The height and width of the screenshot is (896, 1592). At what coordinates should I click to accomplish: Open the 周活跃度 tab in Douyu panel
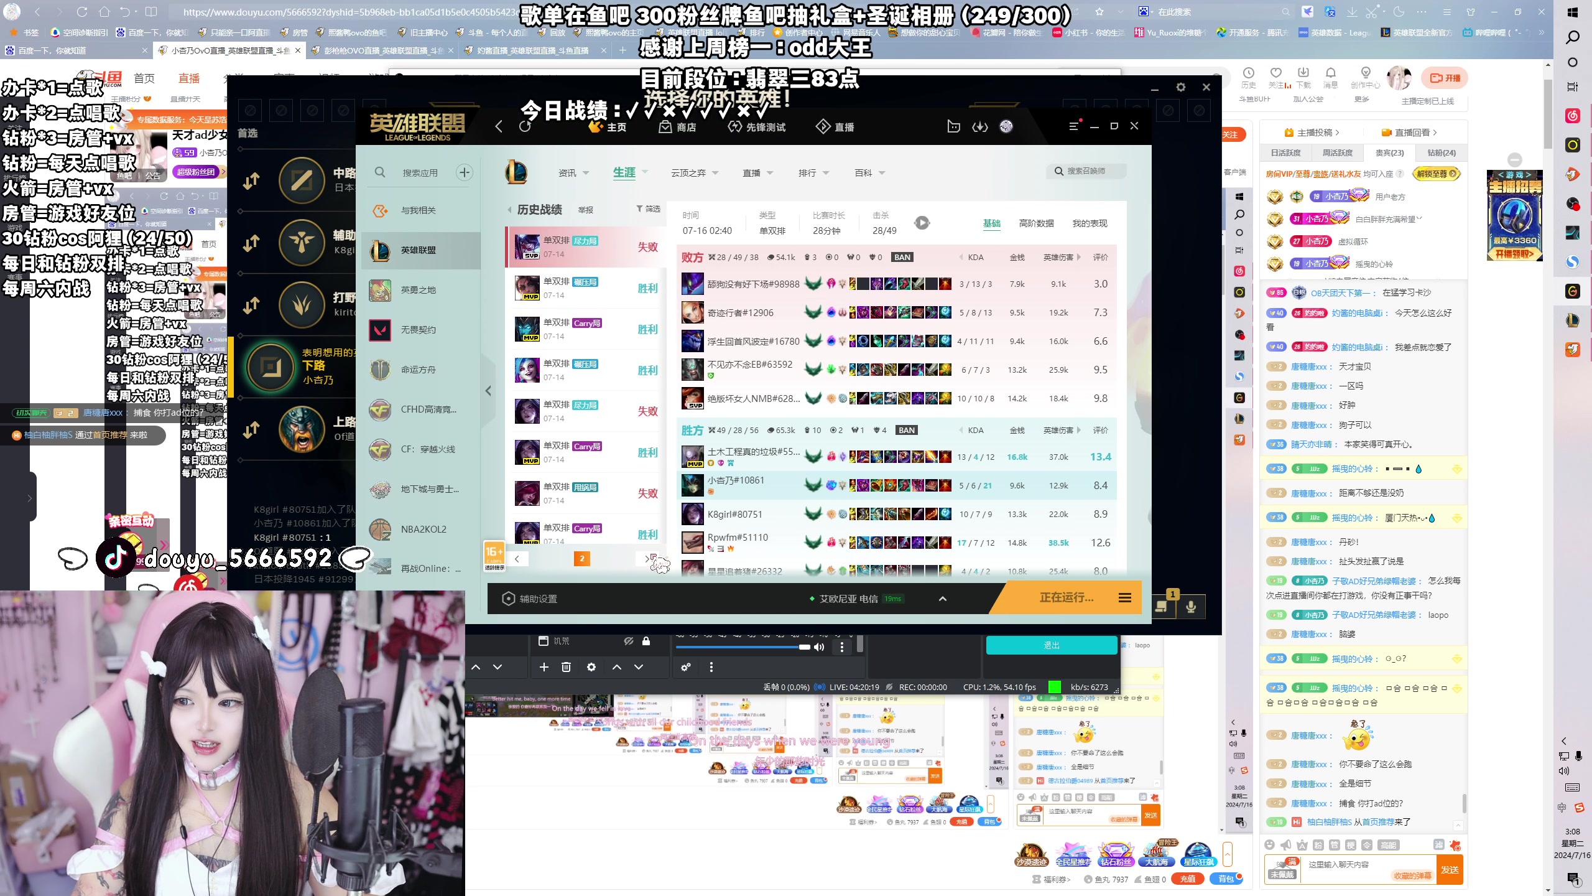[1337, 152]
